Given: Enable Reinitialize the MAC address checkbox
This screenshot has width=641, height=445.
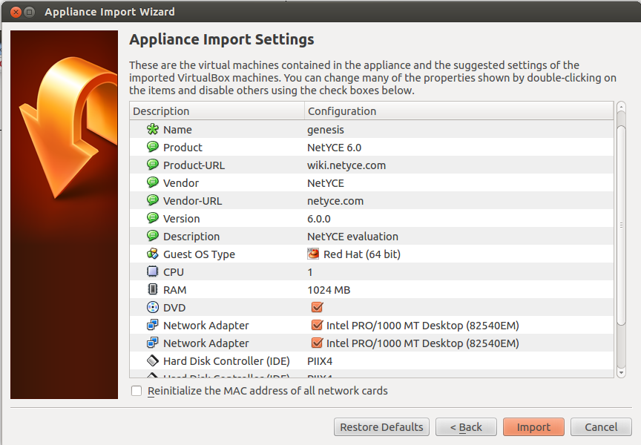Looking at the screenshot, I should point(137,391).
